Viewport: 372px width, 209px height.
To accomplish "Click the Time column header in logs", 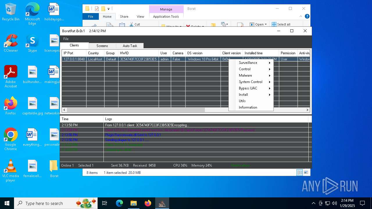I will [82, 119].
